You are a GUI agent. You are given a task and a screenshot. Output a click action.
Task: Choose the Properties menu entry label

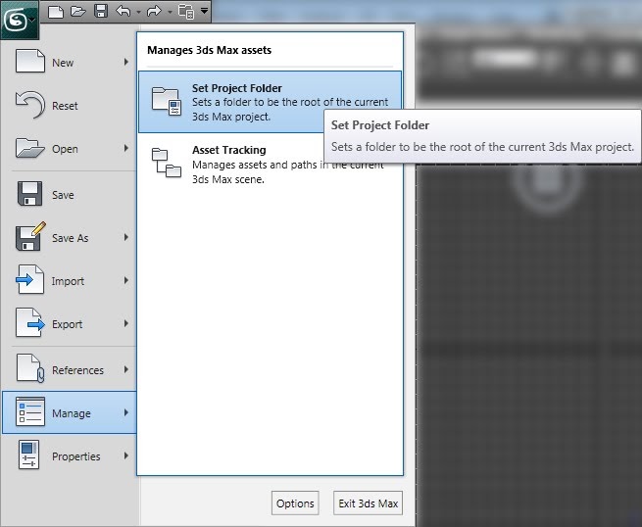[x=76, y=456]
